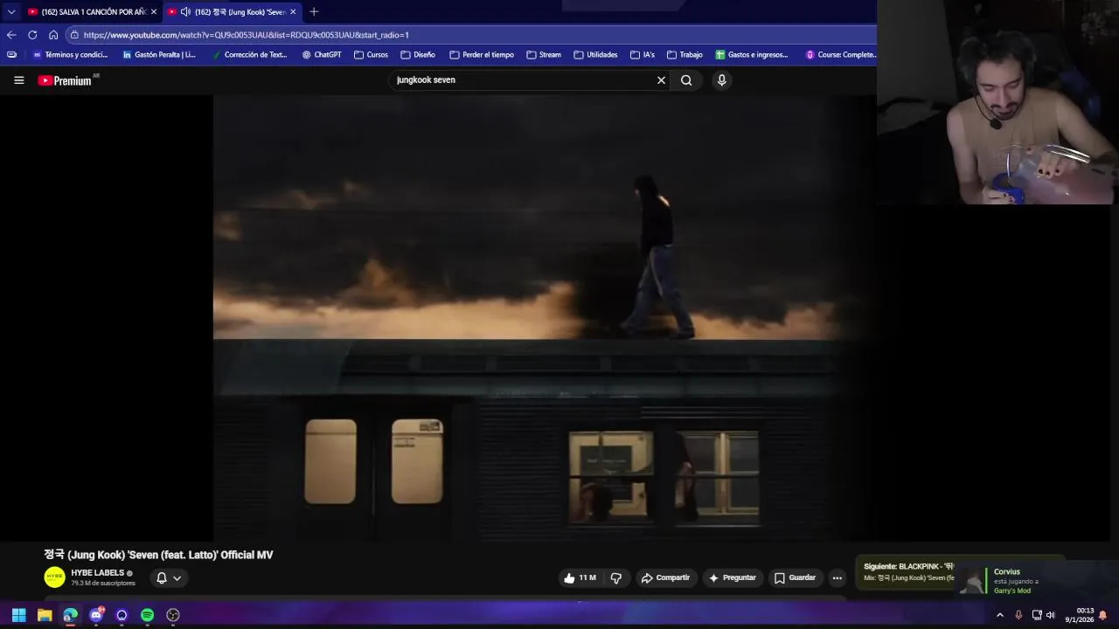Open volume control in system tray

1051,615
